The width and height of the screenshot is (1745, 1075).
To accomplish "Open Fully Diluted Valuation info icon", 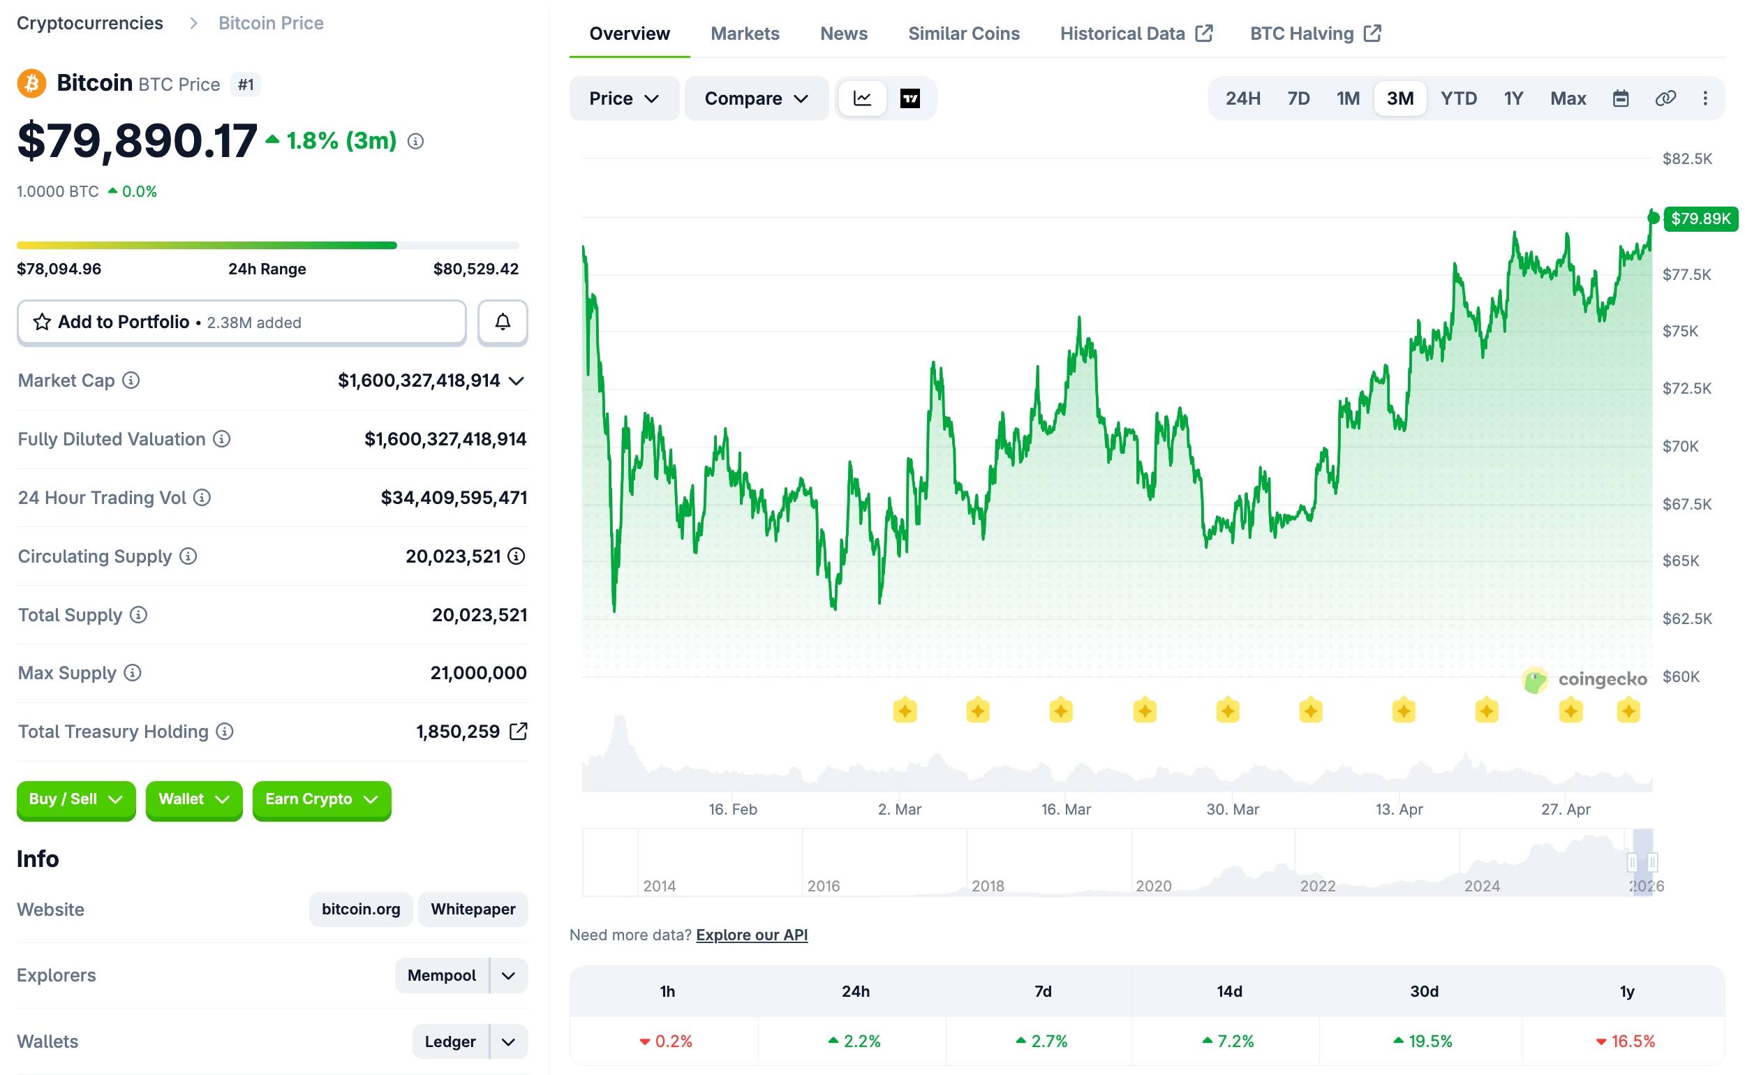I will (x=222, y=439).
